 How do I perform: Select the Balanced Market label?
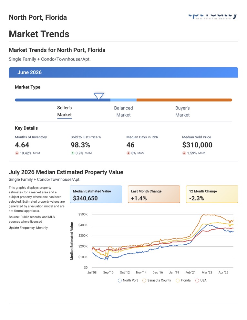tap(123, 112)
